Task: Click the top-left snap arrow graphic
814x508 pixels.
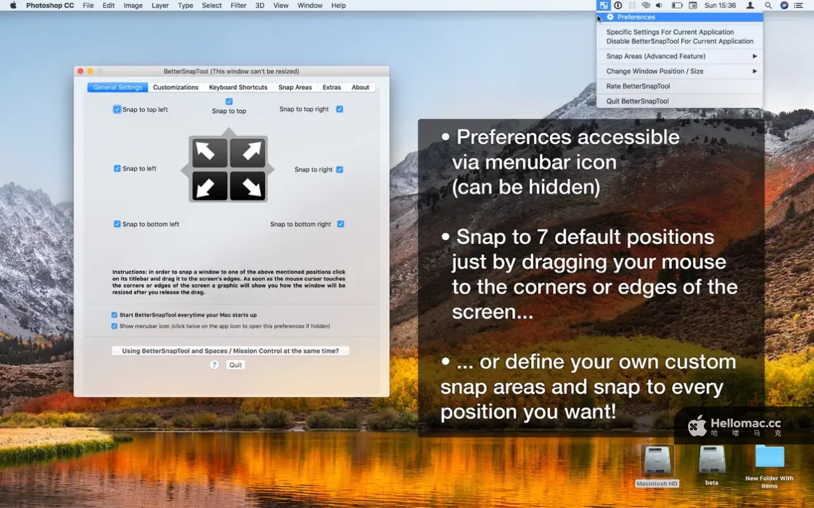Action: click(210, 152)
